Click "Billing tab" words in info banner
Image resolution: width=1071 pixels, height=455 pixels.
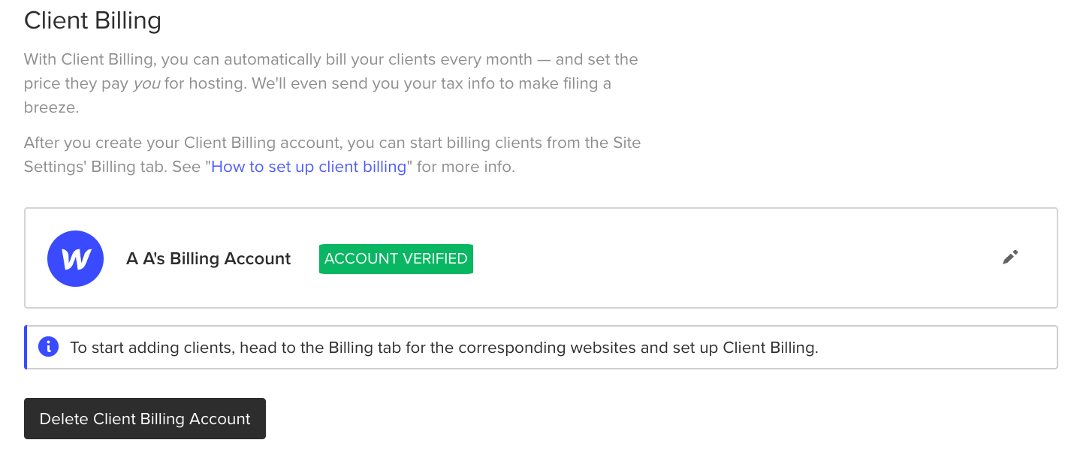[361, 348]
